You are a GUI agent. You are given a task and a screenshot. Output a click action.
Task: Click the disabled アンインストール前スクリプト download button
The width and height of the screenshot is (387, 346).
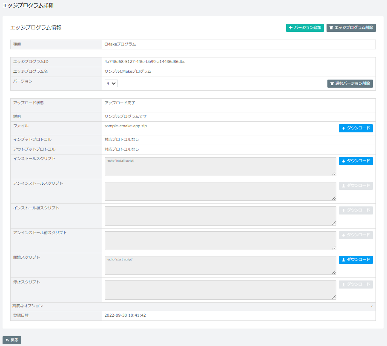pos(355,235)
